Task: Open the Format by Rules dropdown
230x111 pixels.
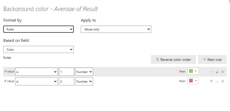Action: [x=39, y=29]
